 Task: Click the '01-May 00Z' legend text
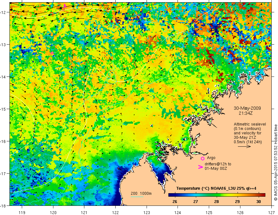pyautogui.click(x=216, y=168)
